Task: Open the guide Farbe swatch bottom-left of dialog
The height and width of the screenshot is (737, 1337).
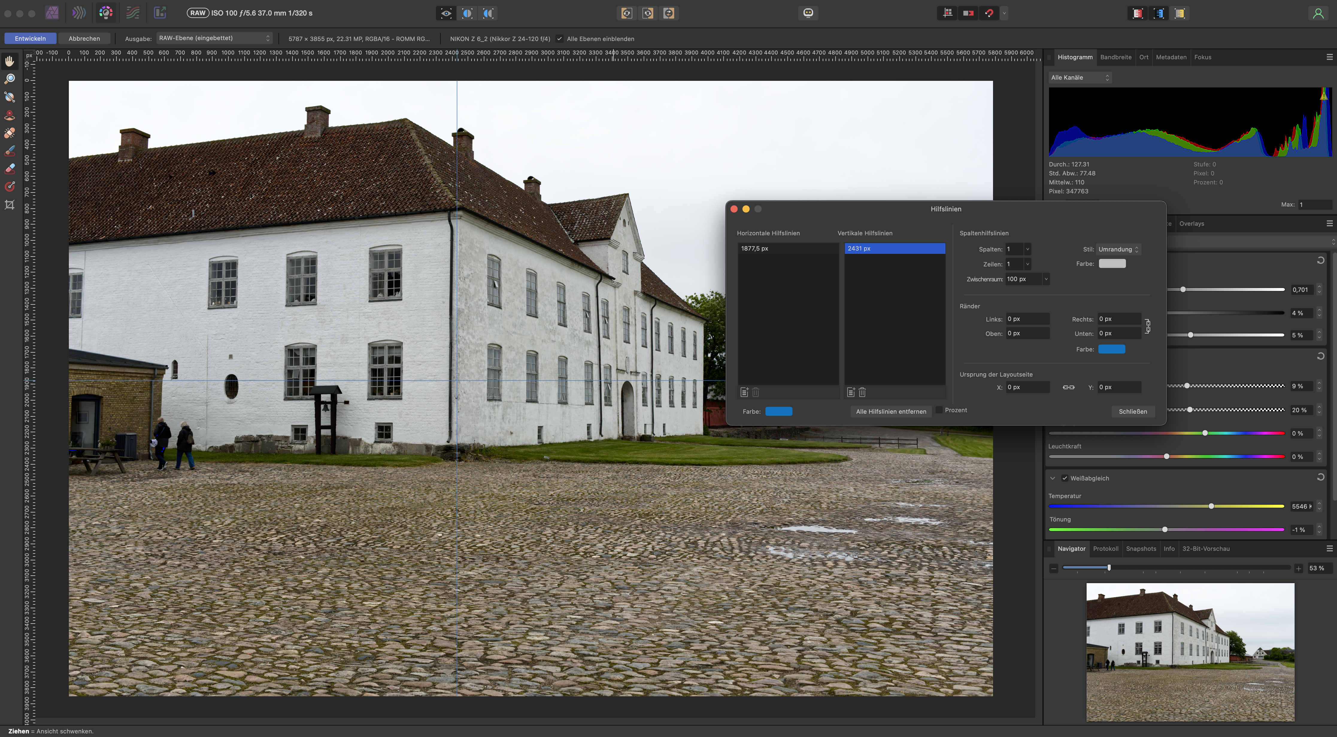Action: click(779, 412)
